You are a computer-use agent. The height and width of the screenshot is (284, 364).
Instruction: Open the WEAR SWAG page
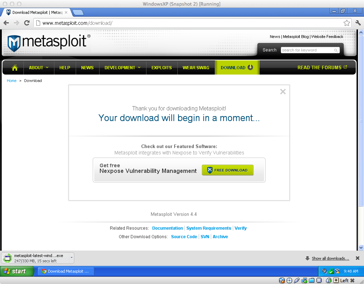(x=196, y=68)
